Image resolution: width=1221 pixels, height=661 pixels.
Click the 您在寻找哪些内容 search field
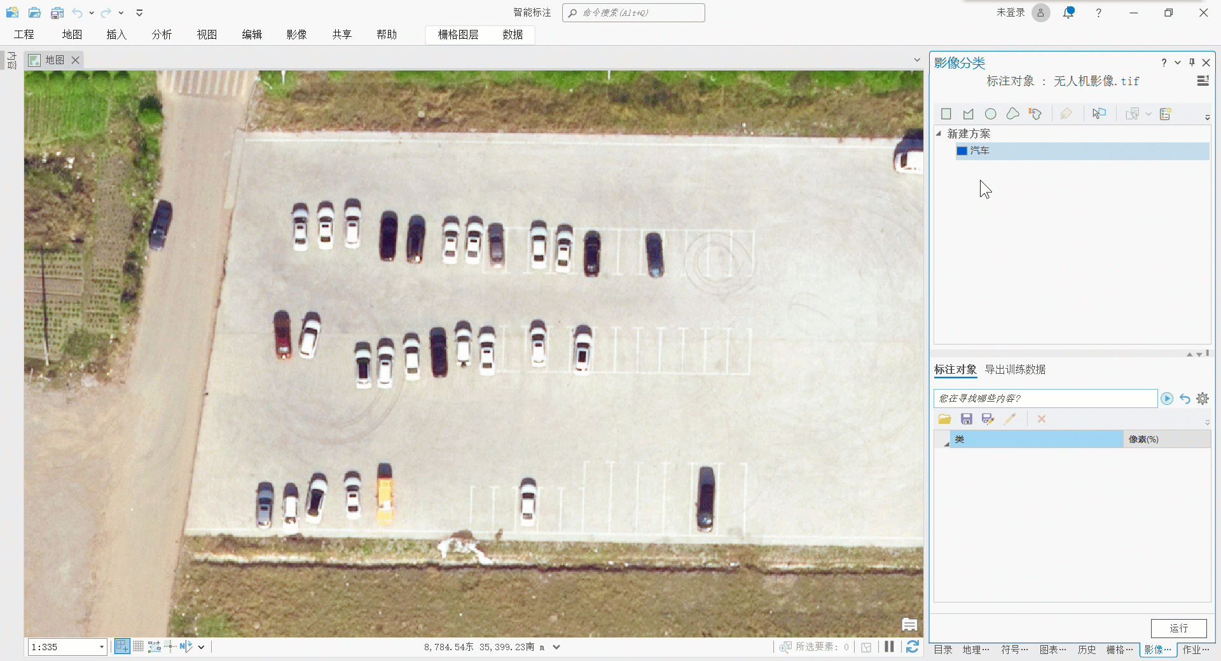point(1045,399)
